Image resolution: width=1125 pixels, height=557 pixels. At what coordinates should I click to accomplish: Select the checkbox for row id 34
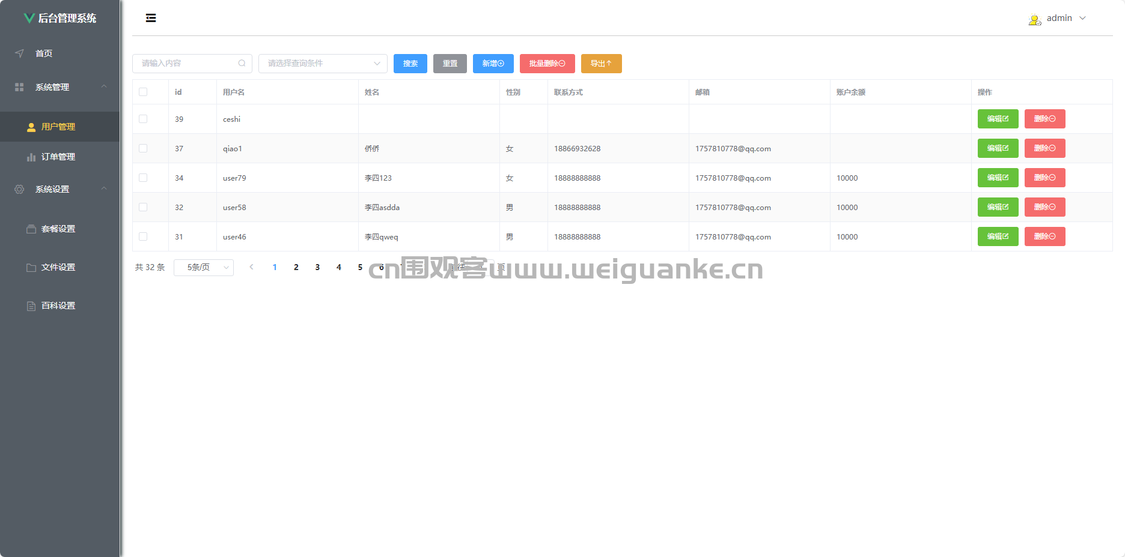(x=143, y=178)
